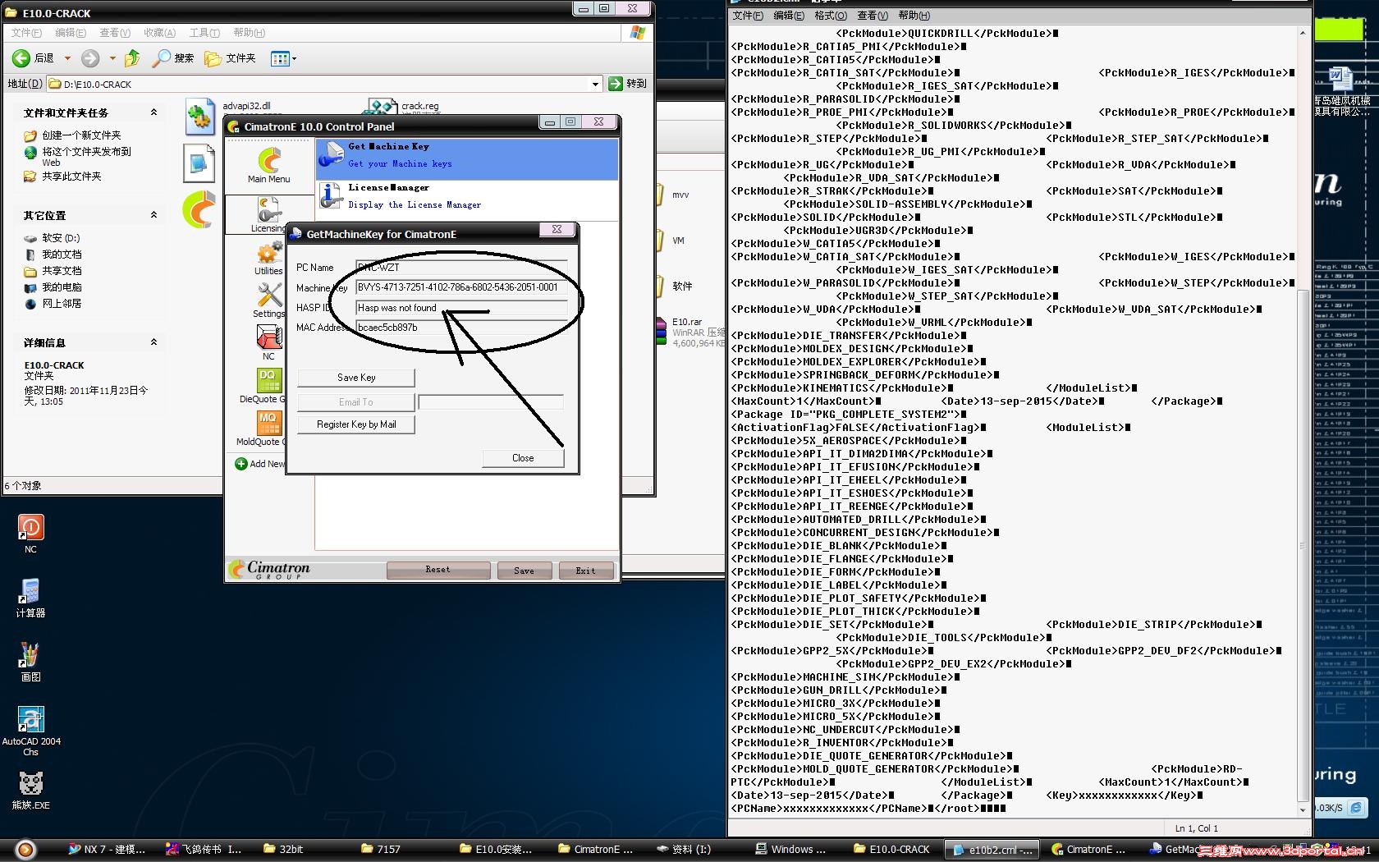This screenshot has height=862, width=1379.
Task: Go up one folder level in Explorer
Action: pos(132,58)
